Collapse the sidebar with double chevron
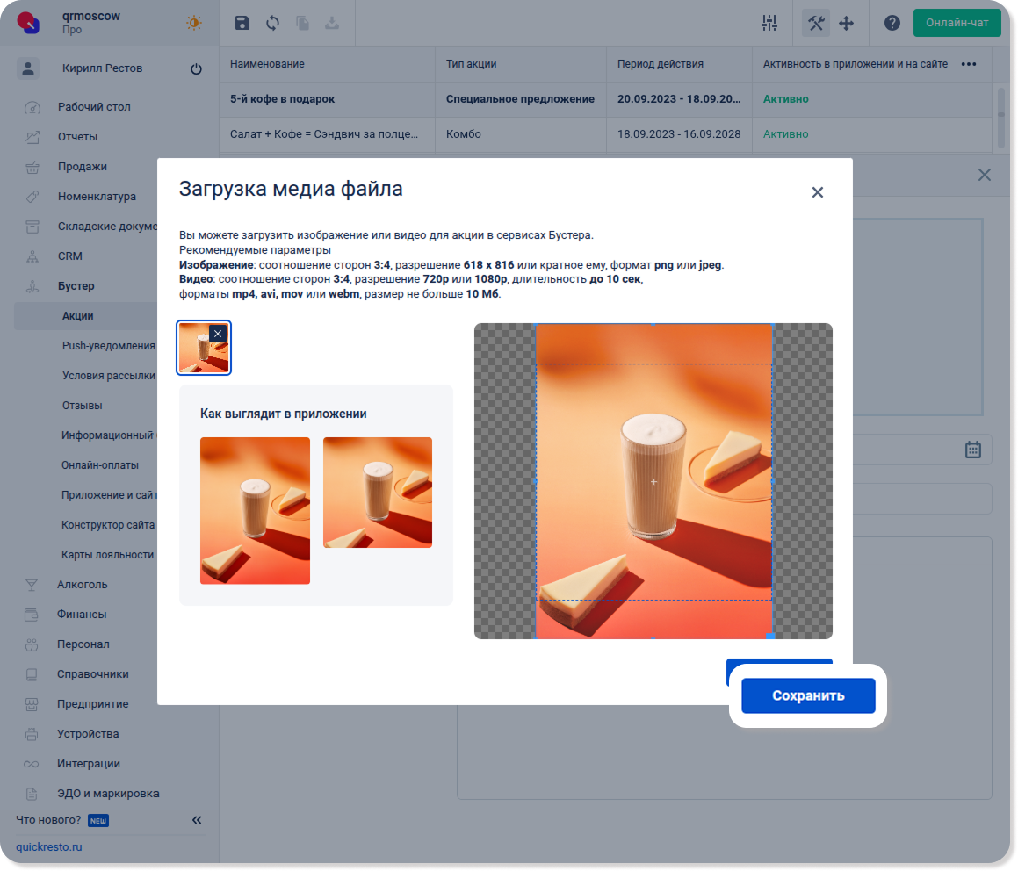Image resolution: width=1018 pixels, height=871 pixels. click(x=197, y=820)
